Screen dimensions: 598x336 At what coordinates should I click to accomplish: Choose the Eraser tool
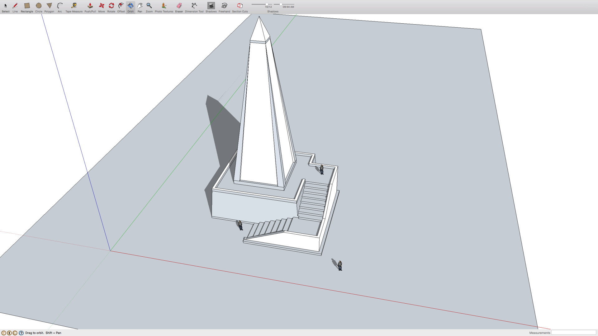[x=179, y=6]
